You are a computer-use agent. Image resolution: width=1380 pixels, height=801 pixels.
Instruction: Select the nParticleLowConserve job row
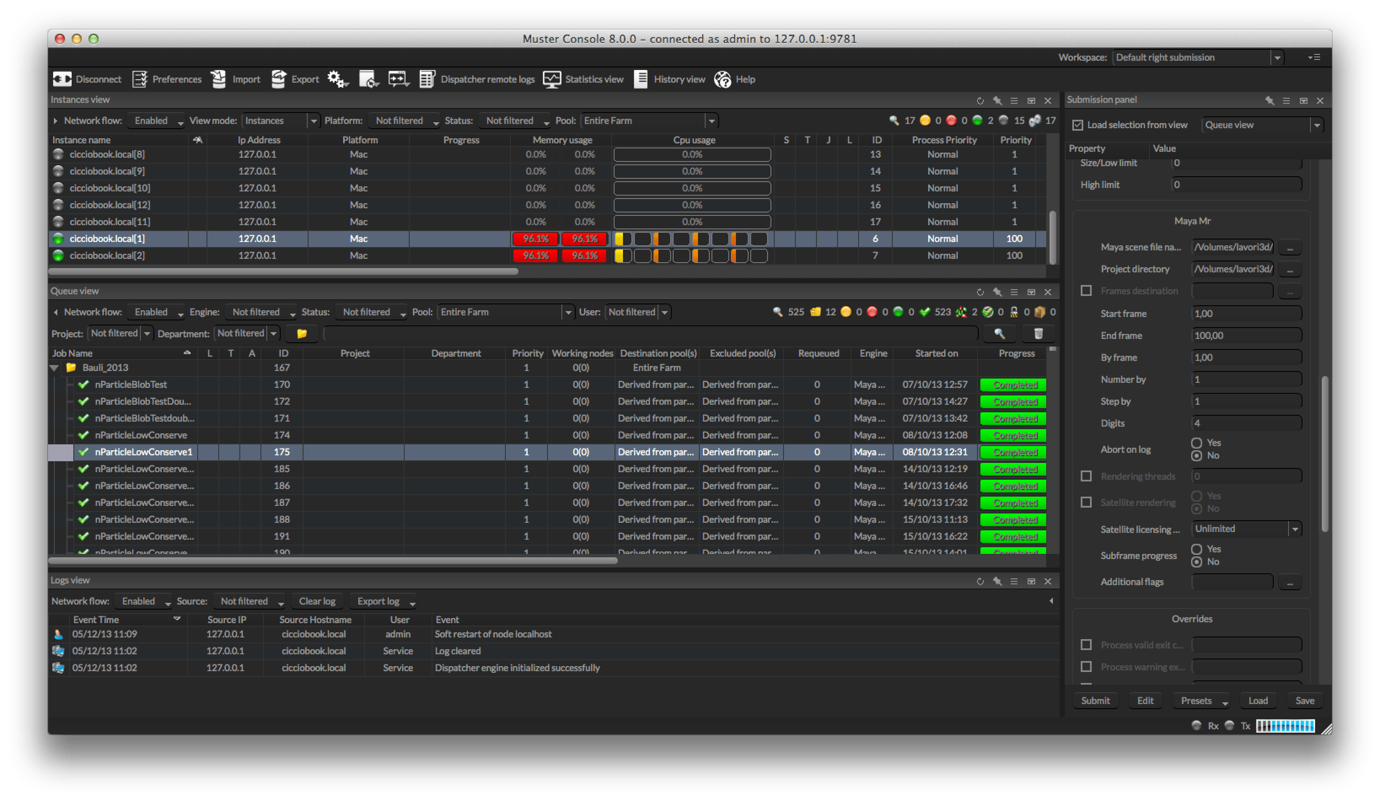coord(548,435)
